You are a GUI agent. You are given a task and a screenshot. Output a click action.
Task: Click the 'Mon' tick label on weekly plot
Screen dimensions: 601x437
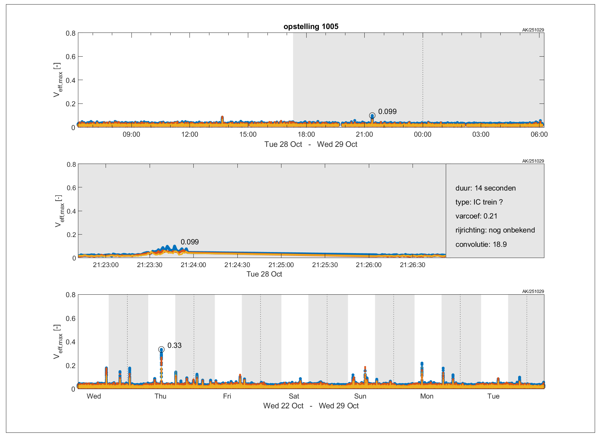pyautogui.click(x=427, y=396)
